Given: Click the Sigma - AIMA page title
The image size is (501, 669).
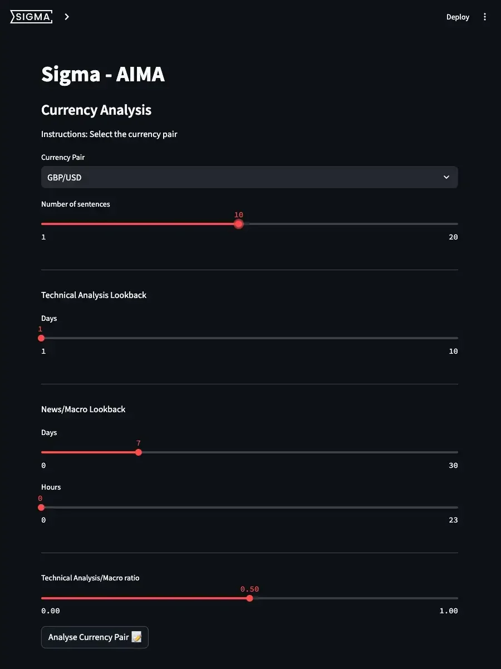Looking at the screenshot, I should (103, 74).
